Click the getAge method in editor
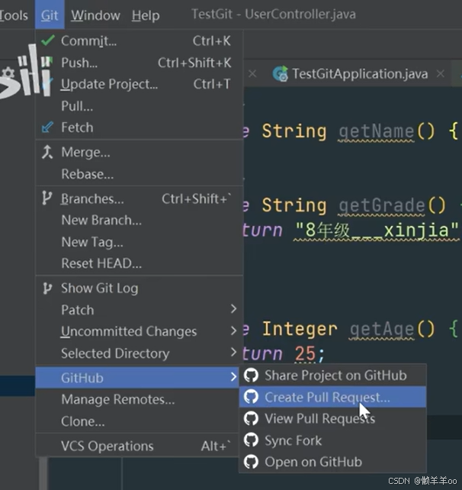The image size is (462, 490). point(381,330)
